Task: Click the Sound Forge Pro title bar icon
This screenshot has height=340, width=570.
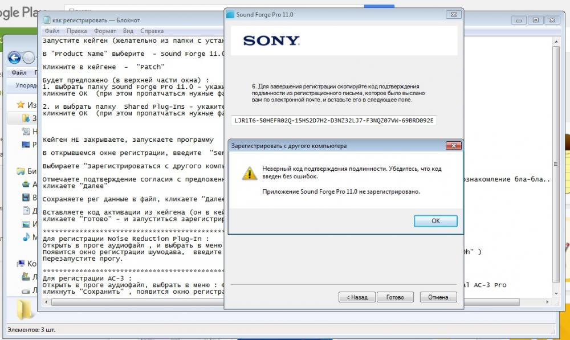Action: 230,14
